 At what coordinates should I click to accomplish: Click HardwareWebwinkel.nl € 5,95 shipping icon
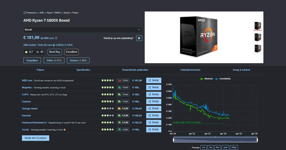[x=119, y=122]
